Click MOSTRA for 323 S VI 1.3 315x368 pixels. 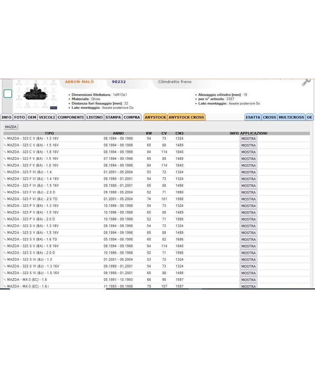(248, 260)
